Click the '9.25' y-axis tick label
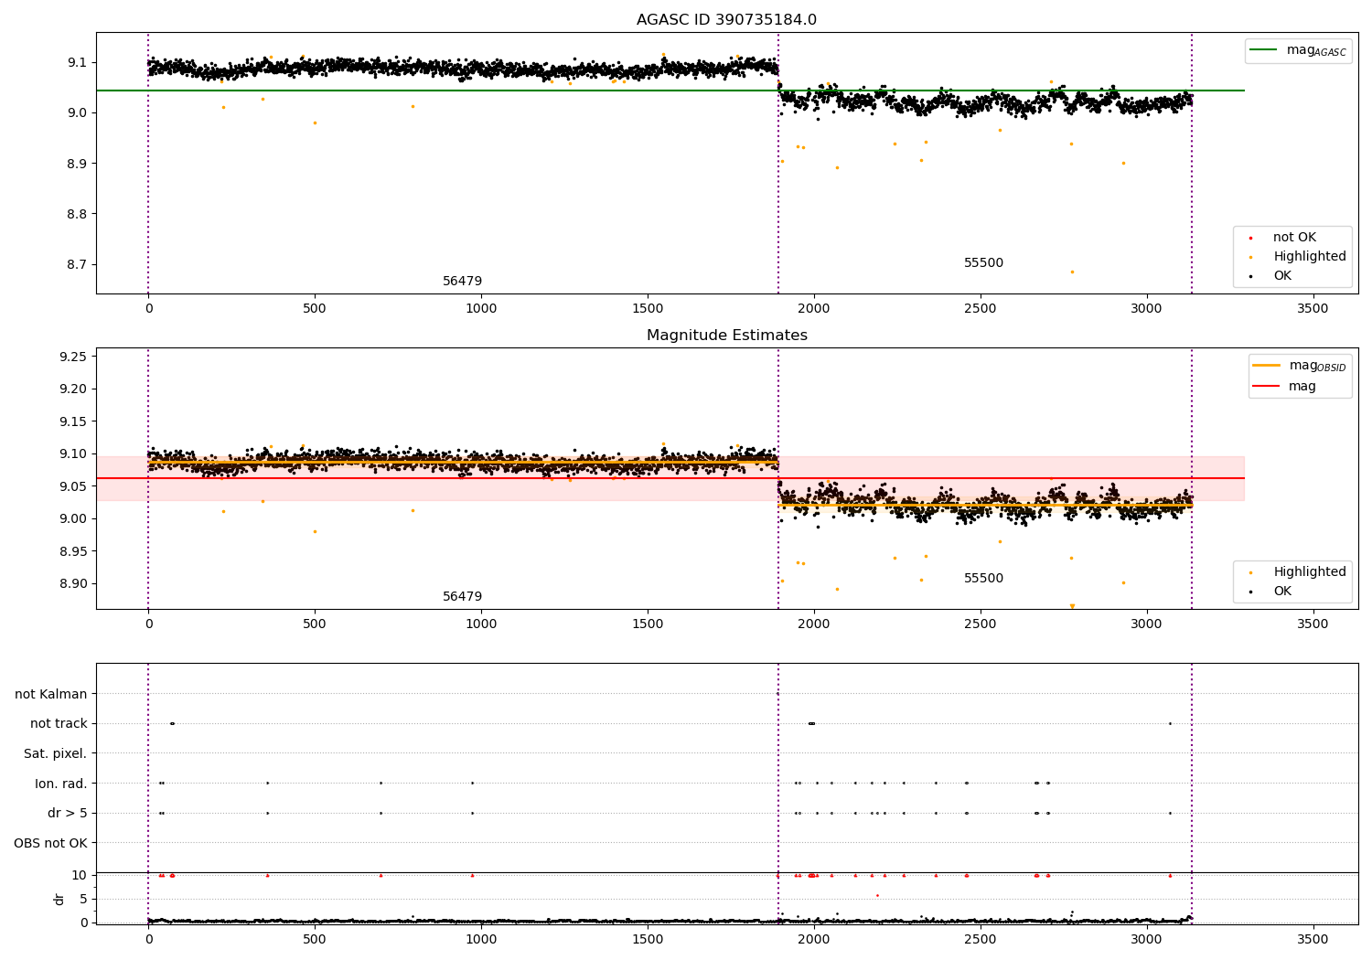This screenshot has width=1372, height=960. [74, 357]
